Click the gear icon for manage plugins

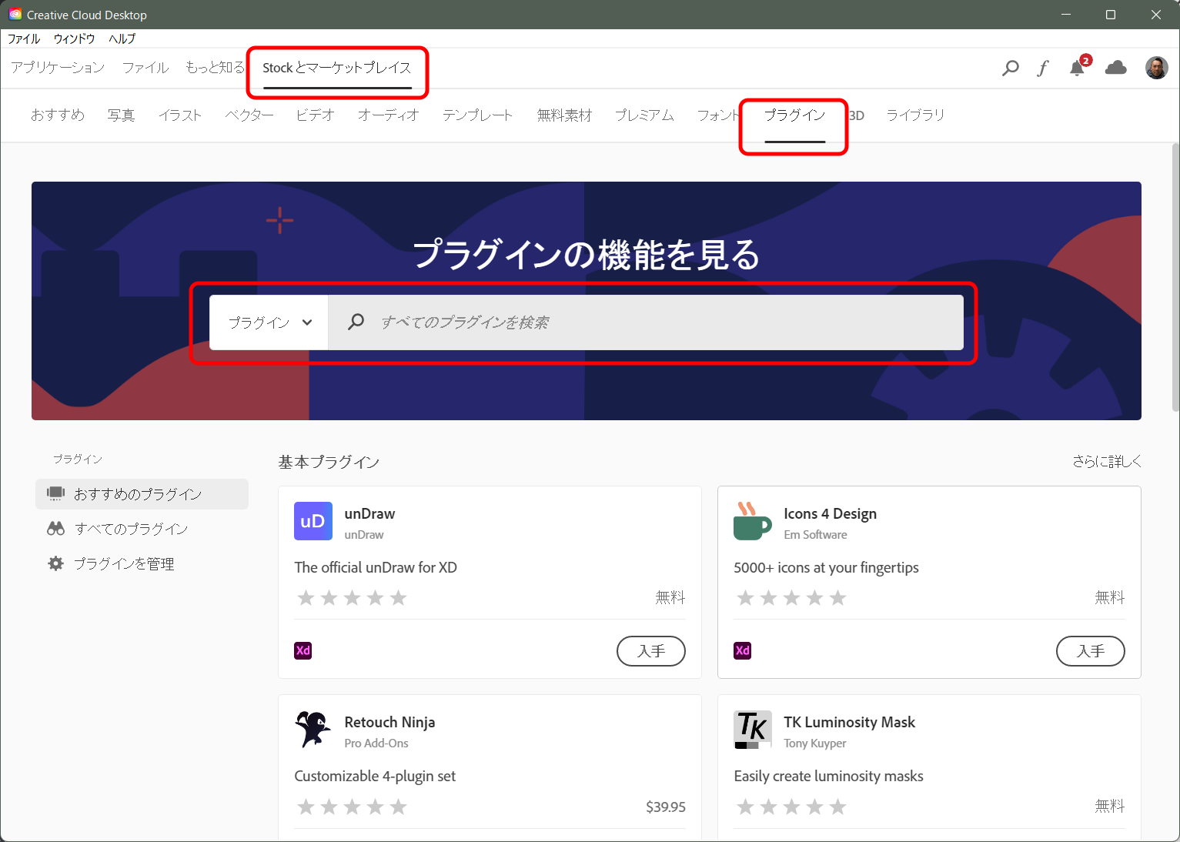[55, 563]
